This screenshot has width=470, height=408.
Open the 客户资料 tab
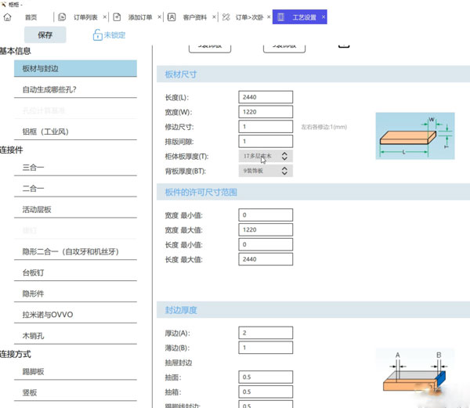(195, 17)
